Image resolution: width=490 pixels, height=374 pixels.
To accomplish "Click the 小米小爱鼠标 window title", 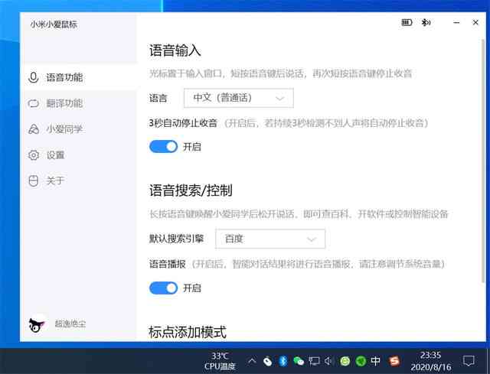I will point(54,24).
